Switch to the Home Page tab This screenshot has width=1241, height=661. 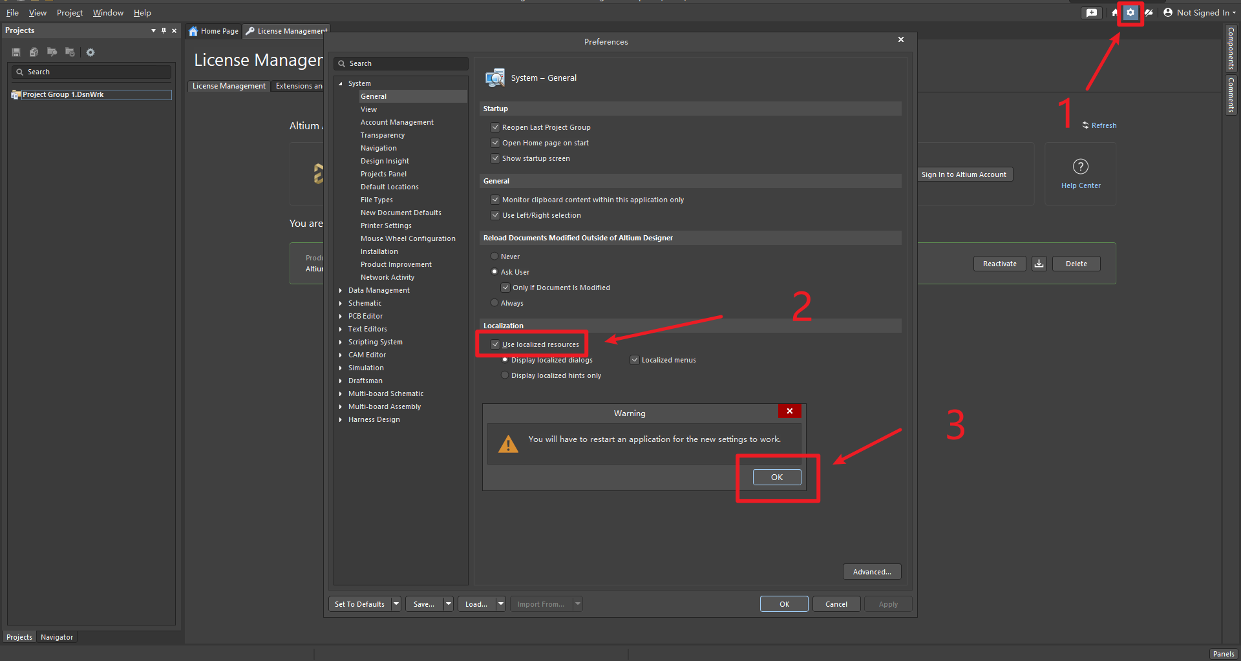click(214, 31)
